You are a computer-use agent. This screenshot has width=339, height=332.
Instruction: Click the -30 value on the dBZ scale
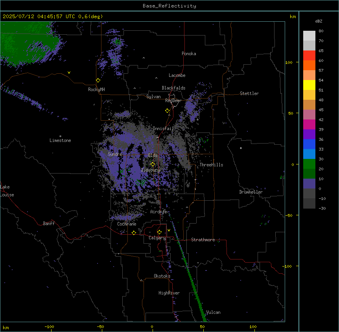pyautogui.click(x=322, y=208)
